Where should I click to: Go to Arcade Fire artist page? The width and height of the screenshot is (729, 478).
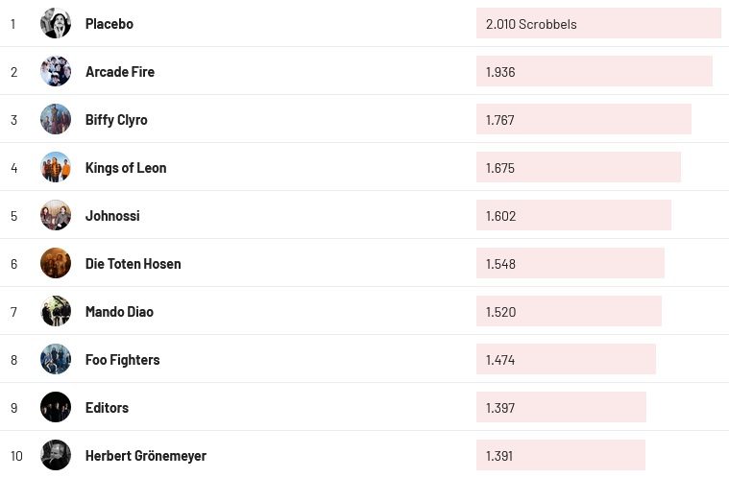[120, 72]
